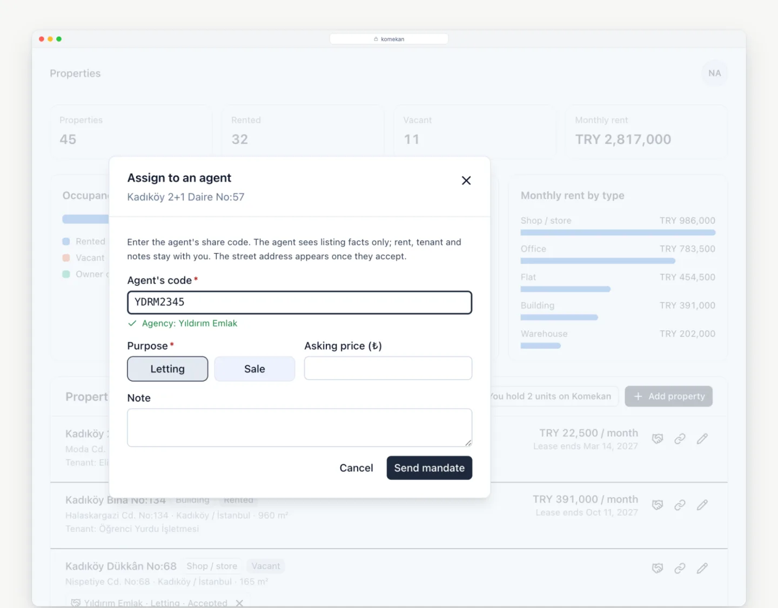Choose Sale as the purpose
The height and width of the screenshot is (608, 778).
tap(254, 369)
